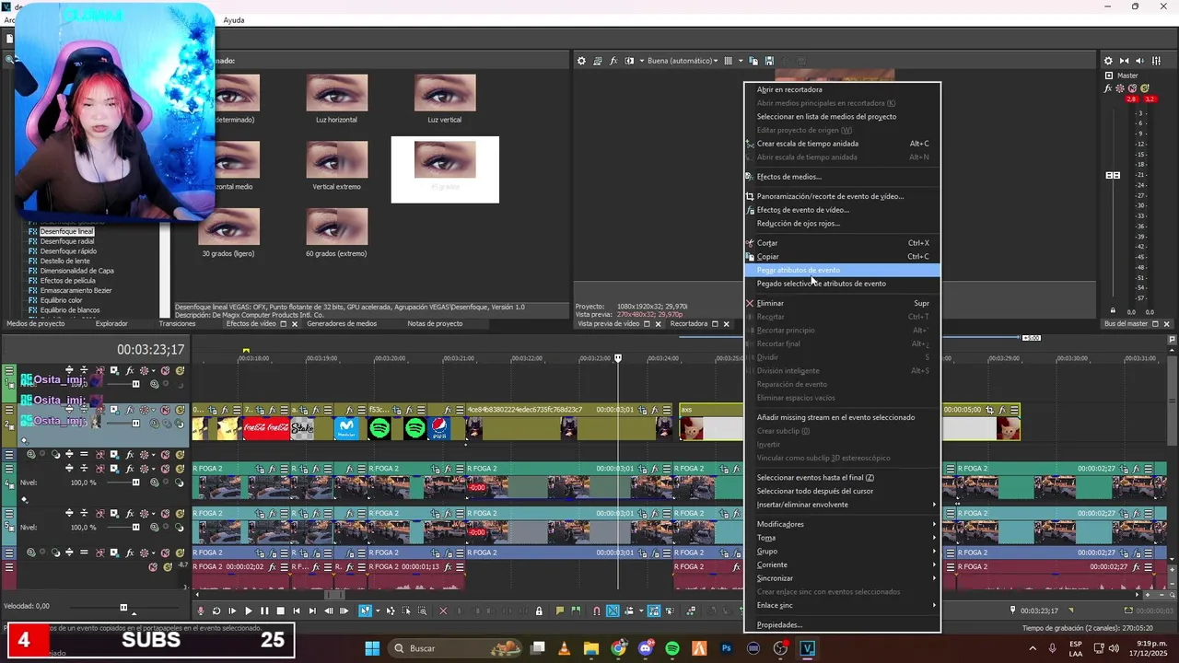Expand Insertar/eliminar envolvente submenu
This screenshot has height=663, width=1179.
coord(842,505)
